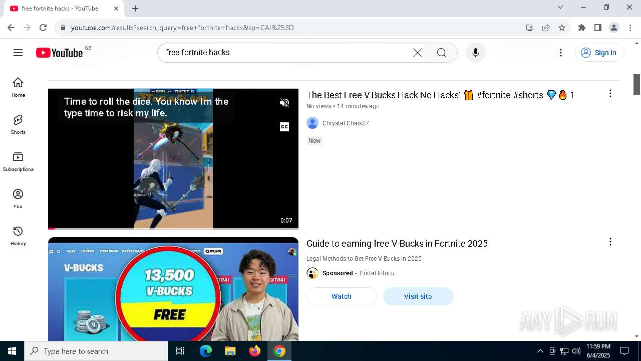This screenshot has width=641, height=361.
Task: Unmute the video preview
Action: (284, 103)
